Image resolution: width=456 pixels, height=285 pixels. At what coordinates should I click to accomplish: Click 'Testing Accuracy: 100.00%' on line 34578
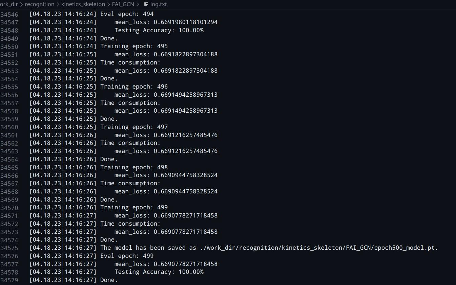click(159, 272)
